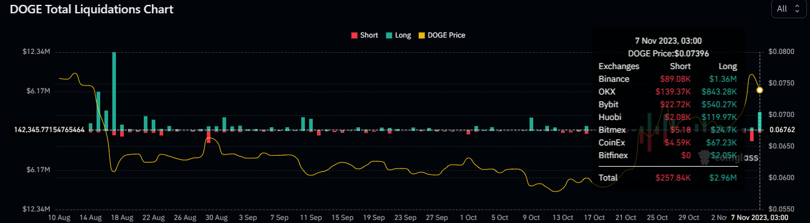Click the highlighted price point marker on the line
The image size is (810, 223).
tap(760, 90)
